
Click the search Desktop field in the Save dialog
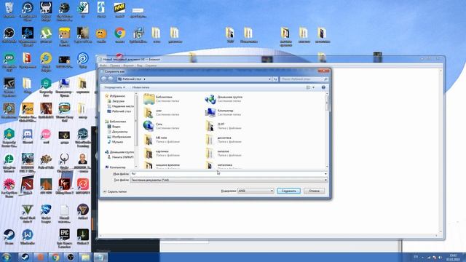304,79
